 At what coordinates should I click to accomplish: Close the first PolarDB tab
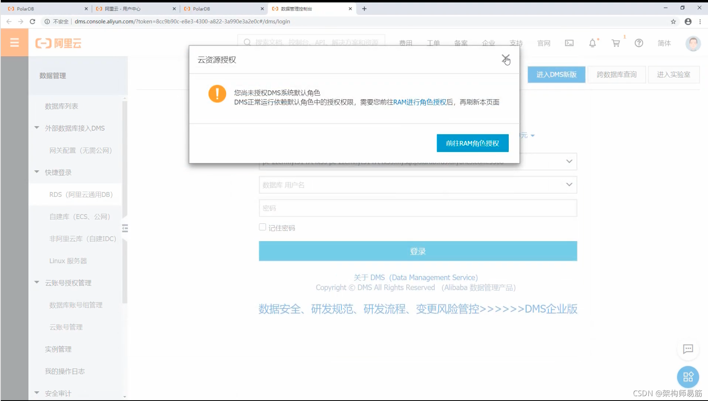point(86,8)
